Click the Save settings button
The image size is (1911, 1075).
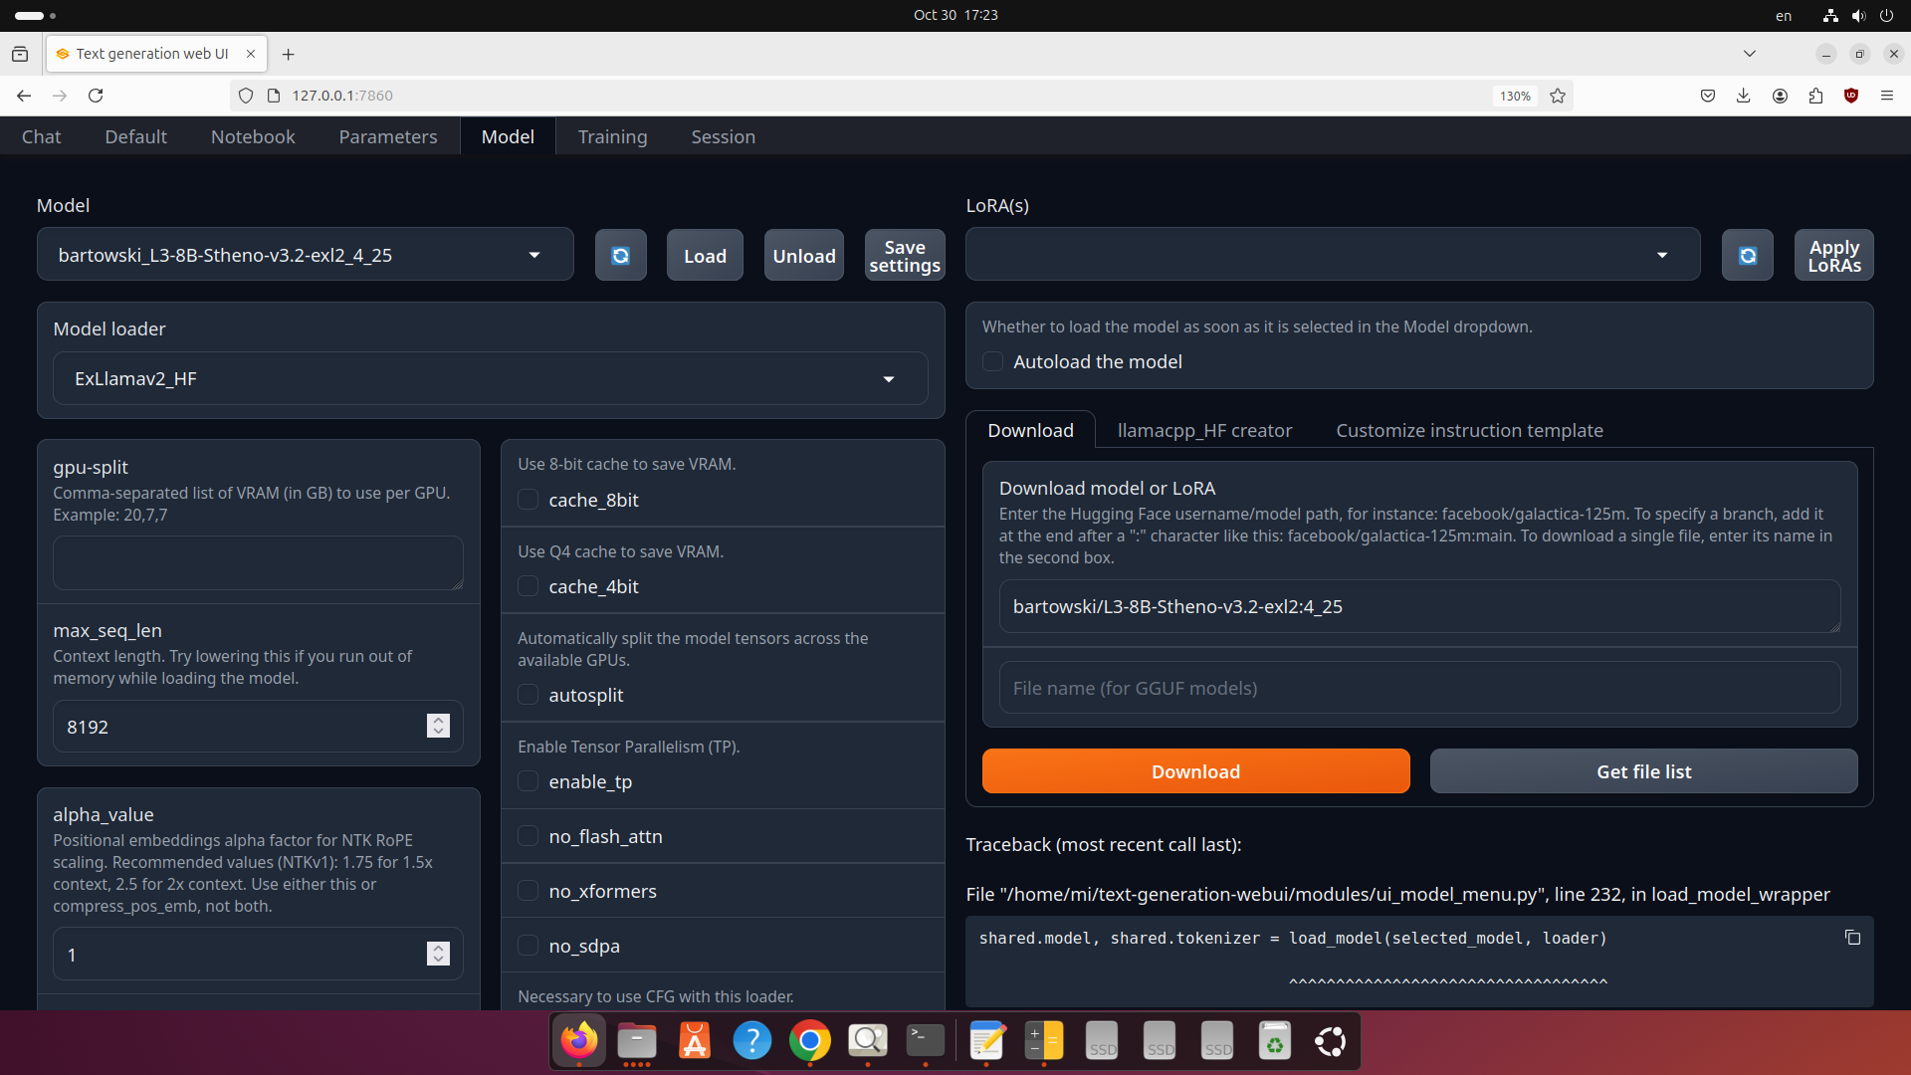[905, 256]
